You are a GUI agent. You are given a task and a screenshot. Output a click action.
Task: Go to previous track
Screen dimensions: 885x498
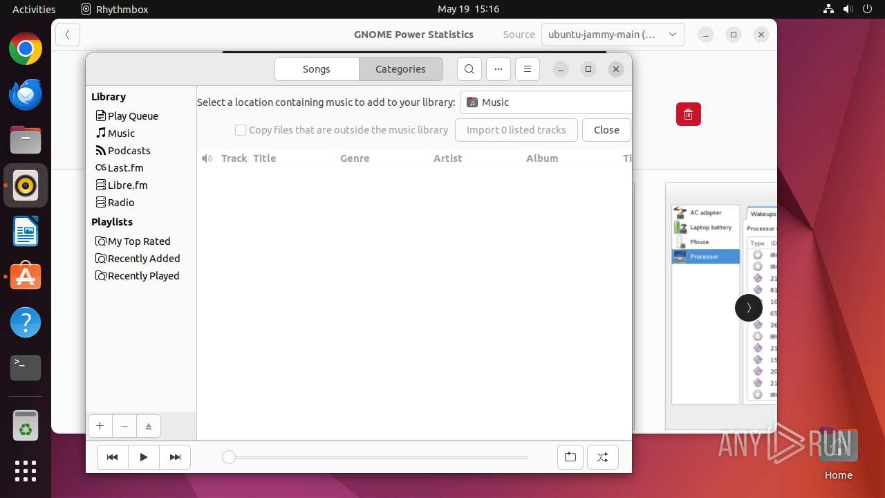pos(113,457)
